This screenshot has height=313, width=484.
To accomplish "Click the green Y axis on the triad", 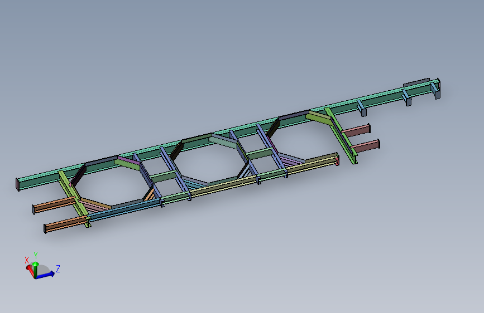I will 36,268.
